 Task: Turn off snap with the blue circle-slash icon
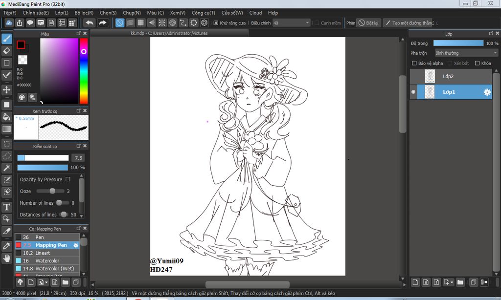coord(120,23)
